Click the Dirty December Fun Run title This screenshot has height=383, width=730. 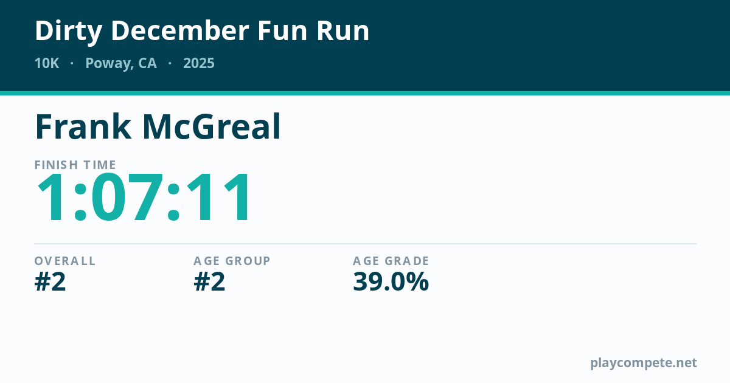point(202,31)
